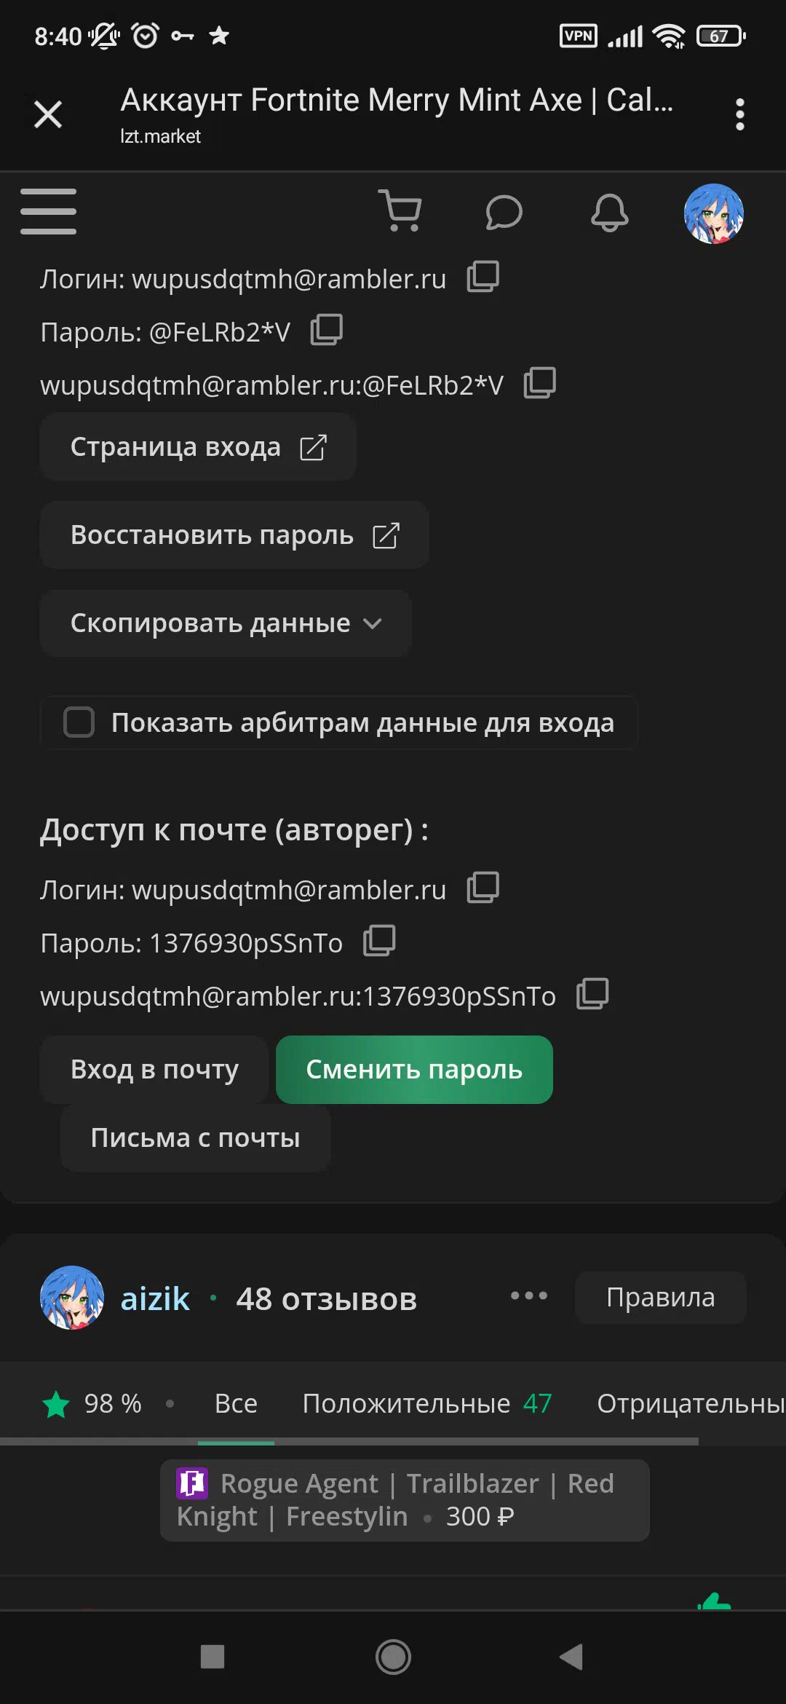Select the Все reviews tab

point(236,1403)
